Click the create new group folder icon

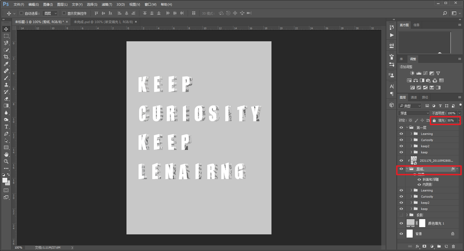(x=439, y=246)
